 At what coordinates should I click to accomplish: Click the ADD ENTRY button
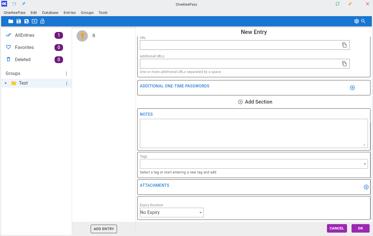pyautogui.click(x=104, y=229)
